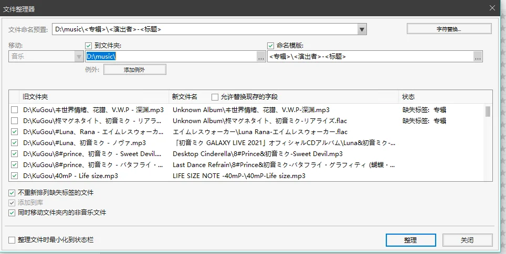Toggle the 命名模版 checkbox
Image resolution: width=506 pixels, height=254 pixels.
[x=271, y=46]
